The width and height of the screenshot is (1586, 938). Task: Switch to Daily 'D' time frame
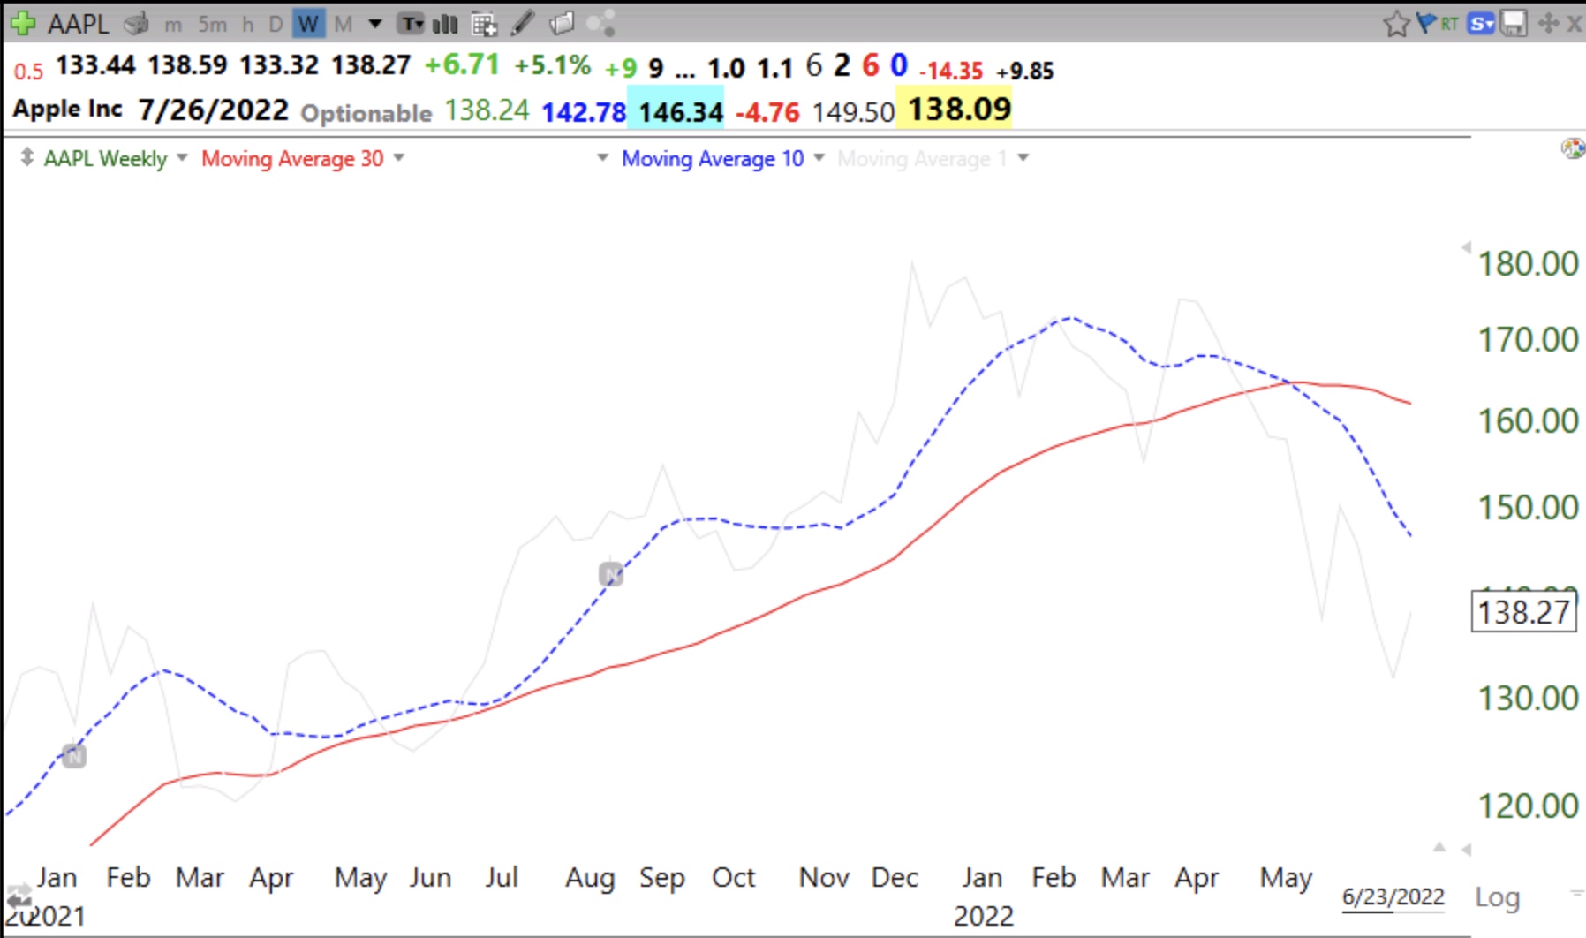[x=276, y=24]
